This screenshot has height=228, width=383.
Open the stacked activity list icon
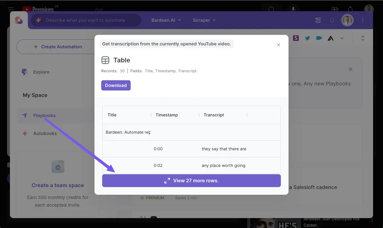318,20
